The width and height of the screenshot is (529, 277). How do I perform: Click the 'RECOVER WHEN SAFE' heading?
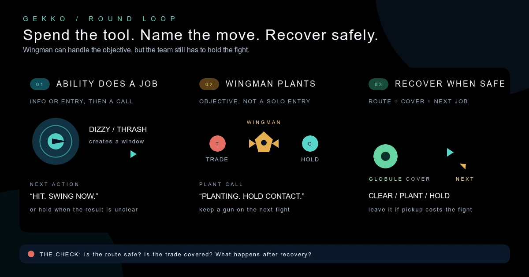click(x=450, y=84)
